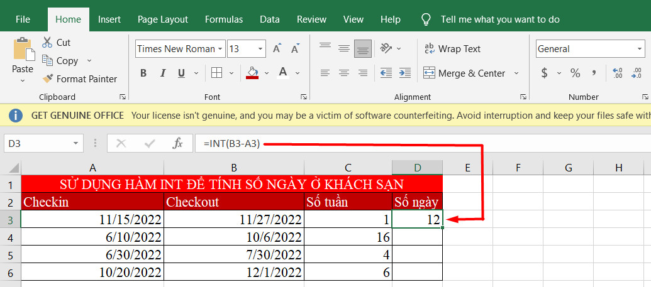The width and height of the screenshot is (651, 287).
Task: Expand the orientation dropdown arrow
Action: 399,49
